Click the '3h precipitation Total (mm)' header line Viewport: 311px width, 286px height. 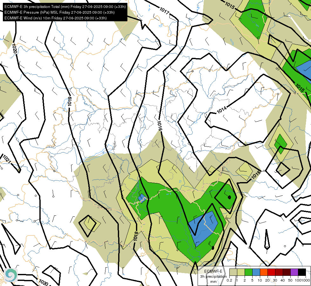pos(65,7)
